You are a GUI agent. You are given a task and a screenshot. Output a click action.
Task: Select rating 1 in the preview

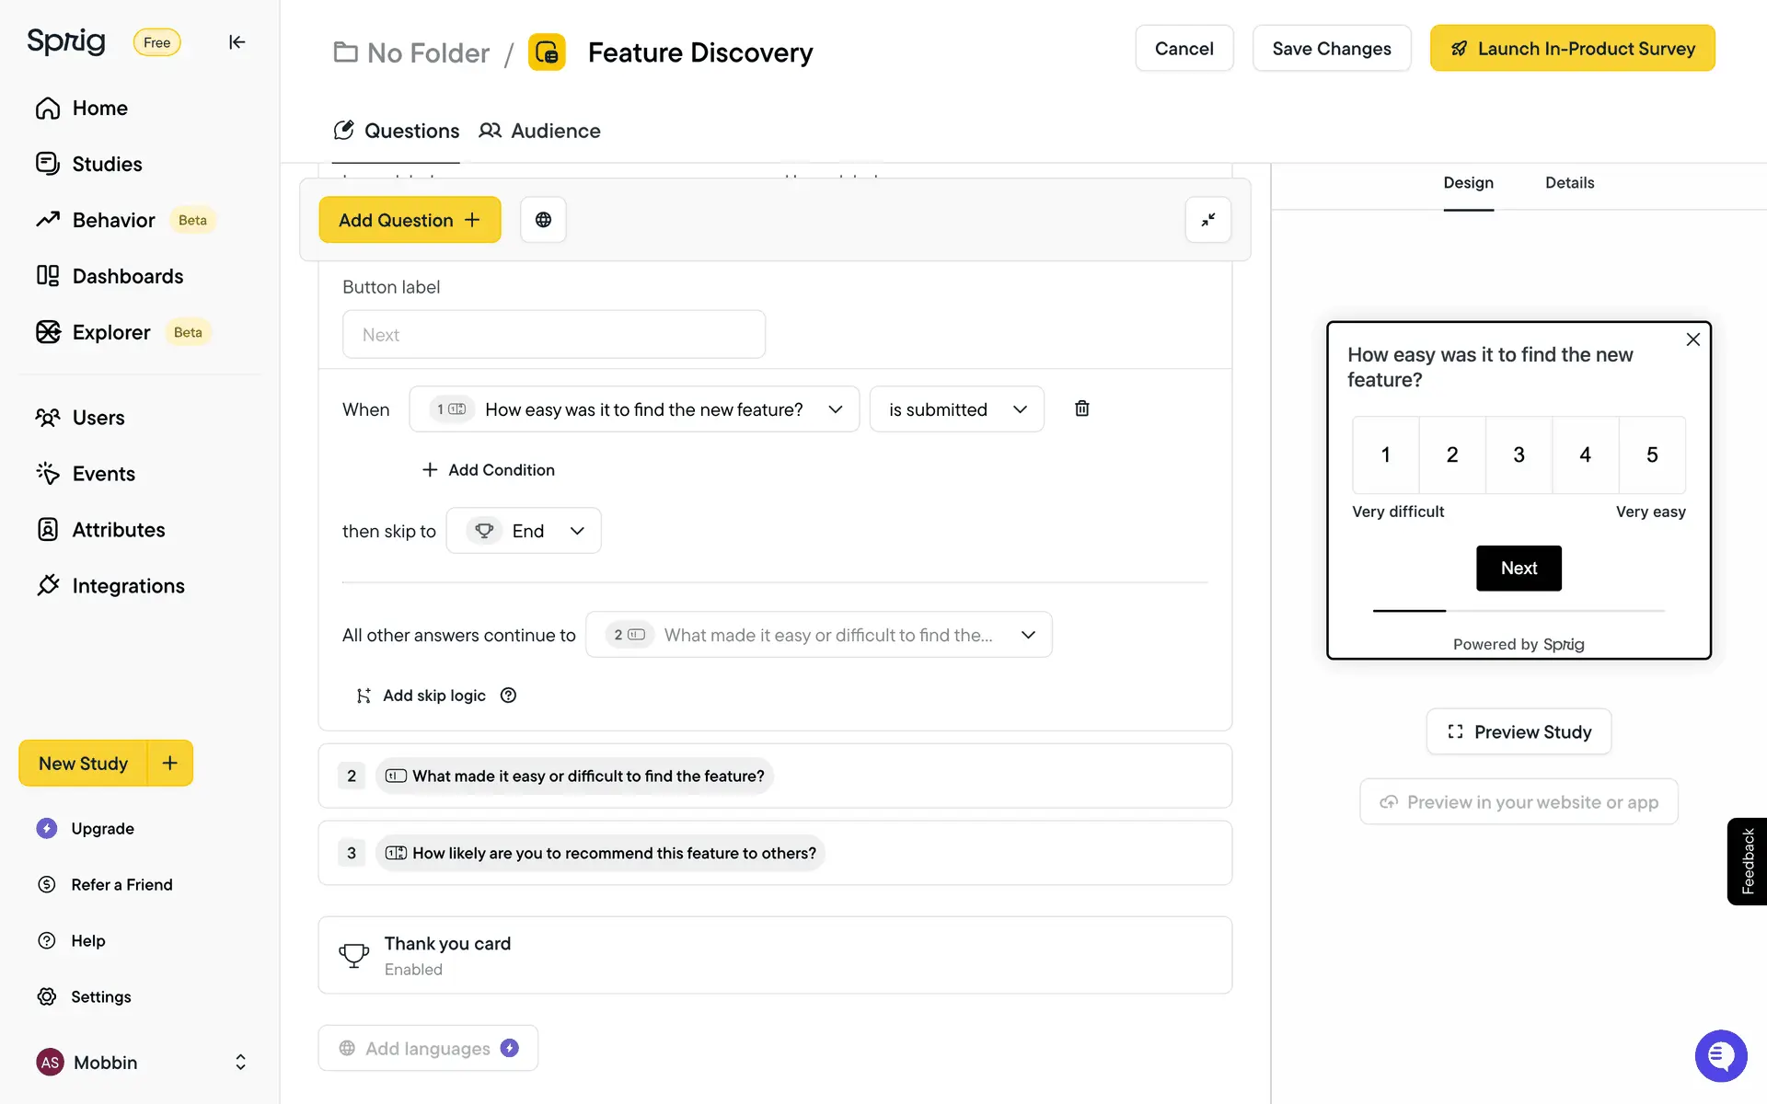pos(1385,454)
